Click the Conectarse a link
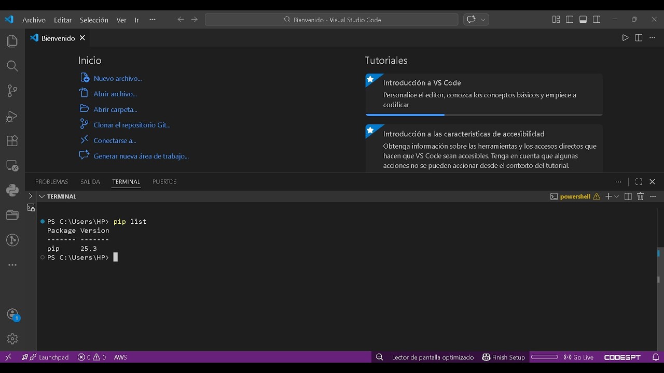 pyautogui.click(x=115, y=140)
